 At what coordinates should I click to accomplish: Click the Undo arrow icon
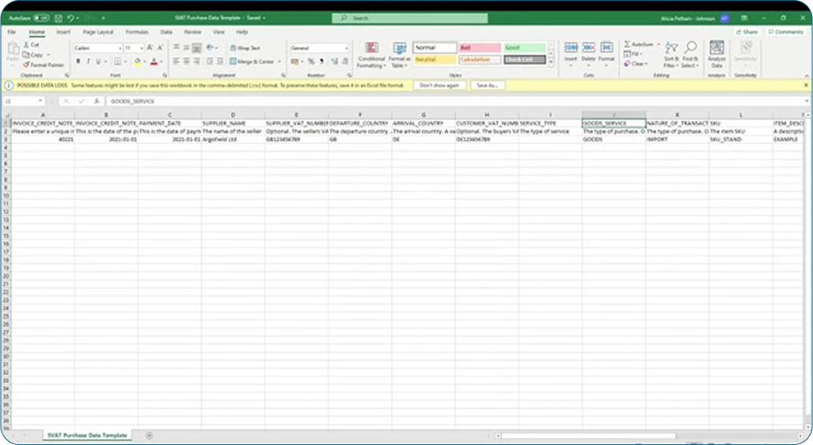71,18
